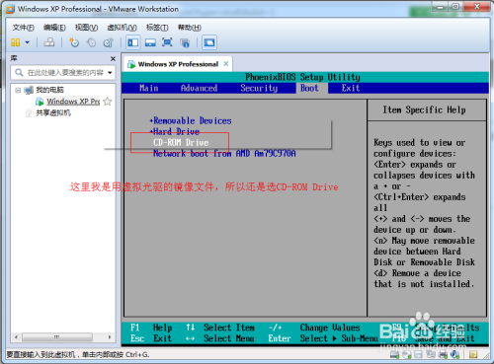Click the CD/DVD status bar icon
The image size is (494, 364).
(x=407, y=354)
